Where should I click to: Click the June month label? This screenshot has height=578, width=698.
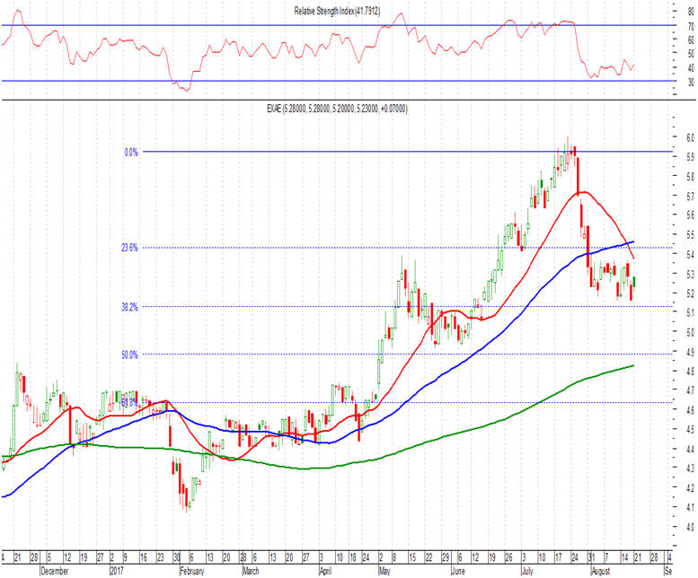(x=457, y=571)
